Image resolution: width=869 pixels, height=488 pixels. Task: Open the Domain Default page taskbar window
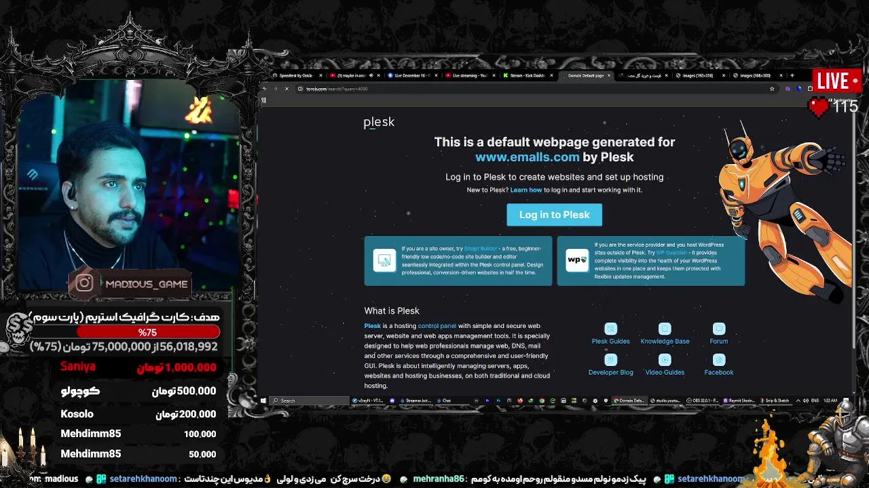629,401
